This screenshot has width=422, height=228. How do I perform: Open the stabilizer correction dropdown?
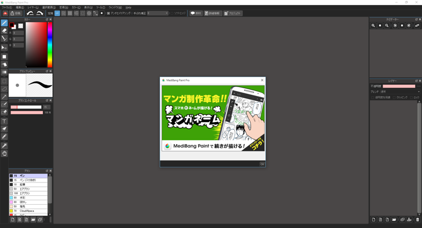pyautogui.click(x=158, y=13)
